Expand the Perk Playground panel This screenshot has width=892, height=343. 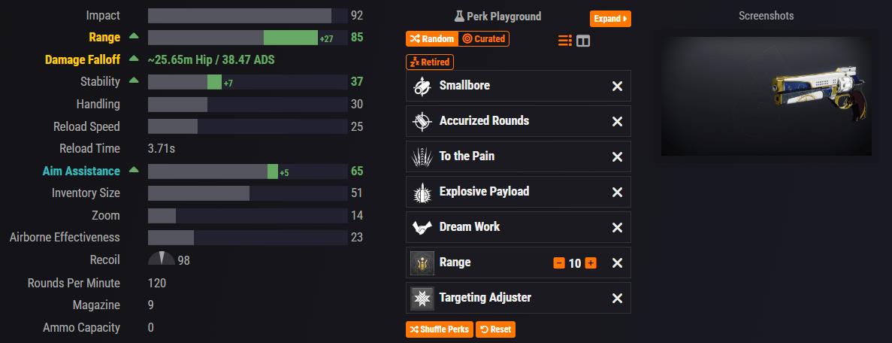610,19
